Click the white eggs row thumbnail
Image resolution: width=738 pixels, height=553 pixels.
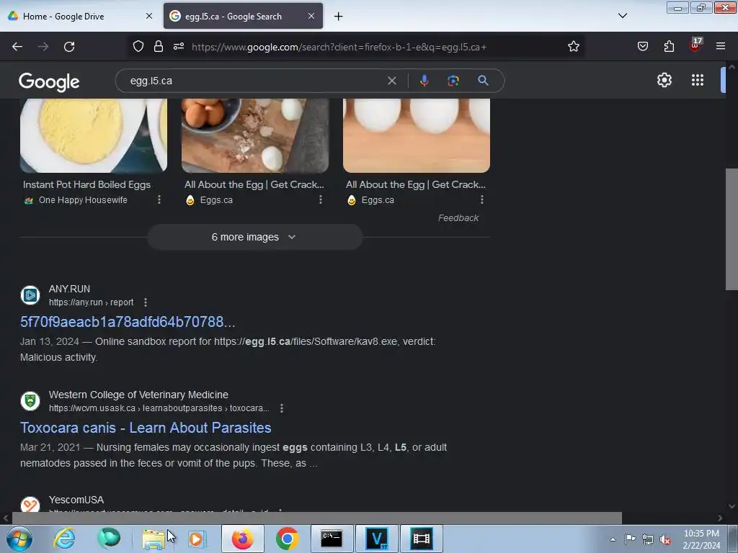pyautogui.click(x=417, y=135)
